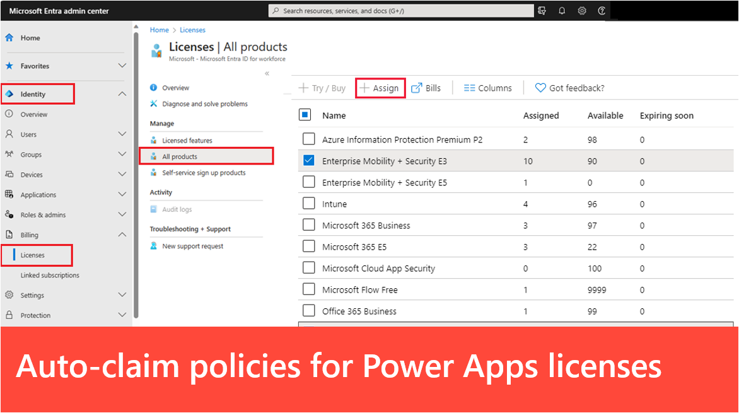This screenshot has height=413, width=739.
Task: Click the Home breadcrumb link
Action: click(159, 30)
